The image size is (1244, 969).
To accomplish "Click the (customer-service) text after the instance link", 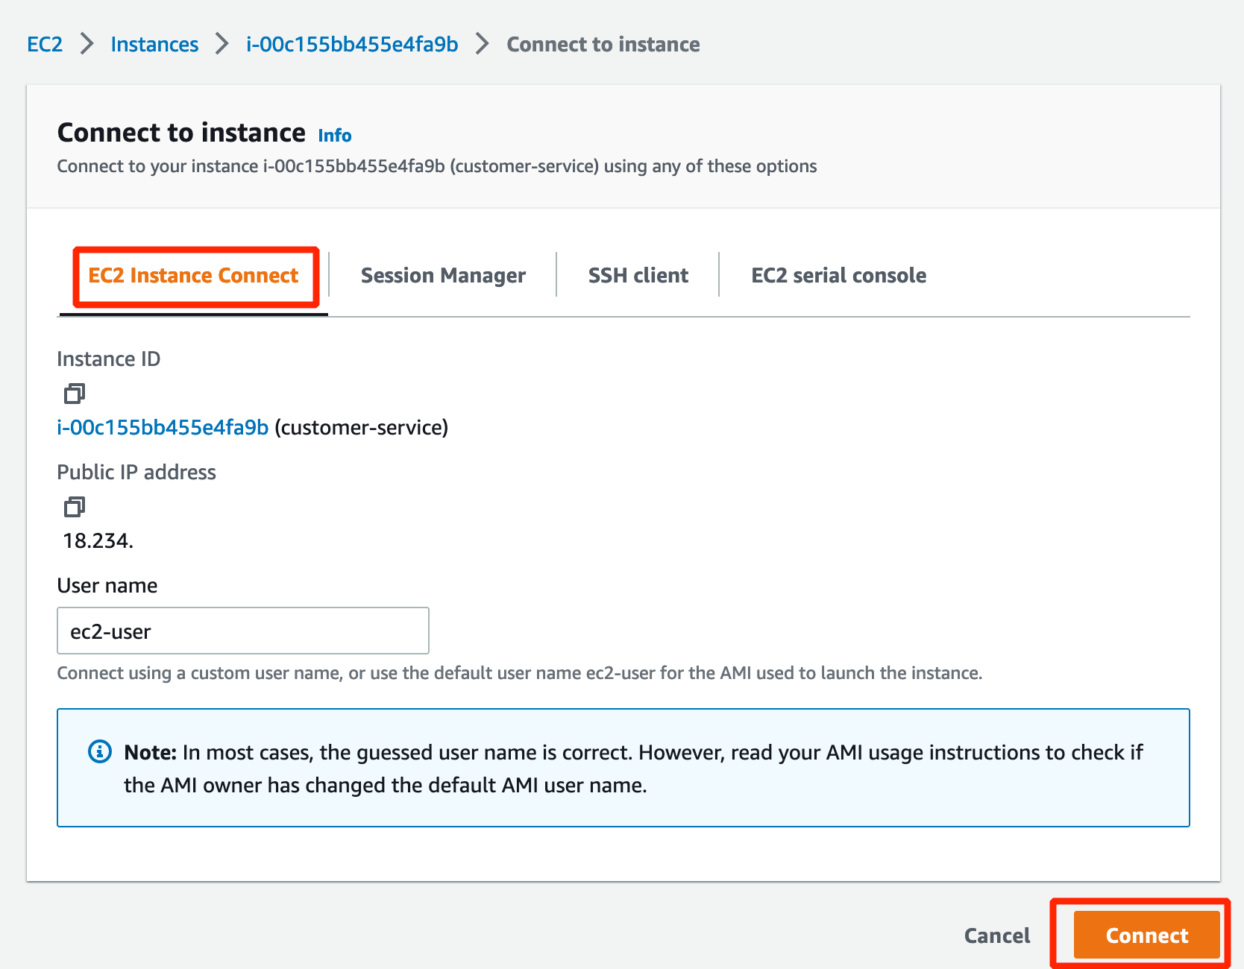I will coord(362,428).
